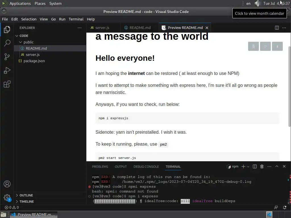
Task: Open the Run menu
Action: pos(62,19)
